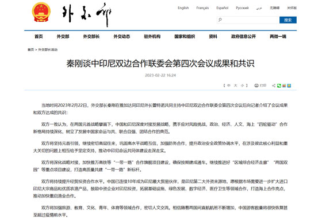This screenshot has height=218, width=322.
Task: Switch language to Español
Action: tap(223, 8)
